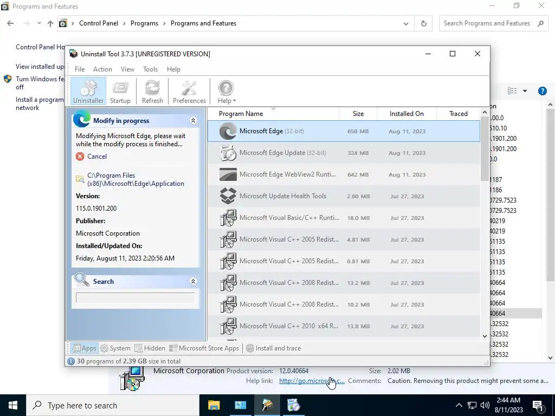Screen dimensions: 555x416
Task: Select the 10.2 MB Visual C++ 2008 entry
Action: tap(344, 304)
